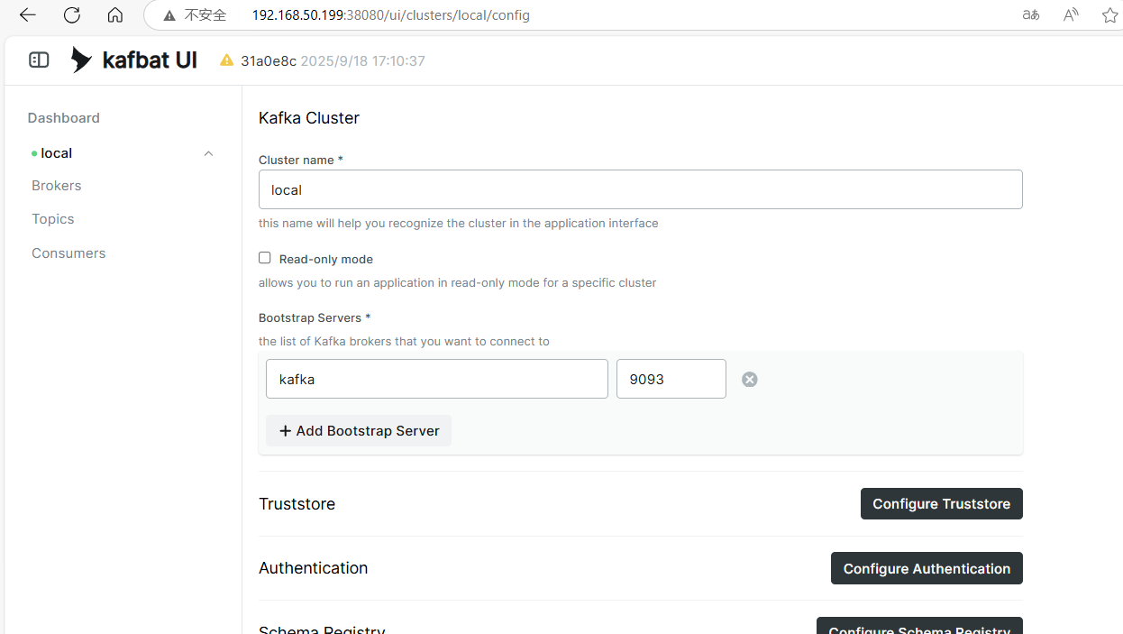Refresh the page with reload icon

[72, 15]
